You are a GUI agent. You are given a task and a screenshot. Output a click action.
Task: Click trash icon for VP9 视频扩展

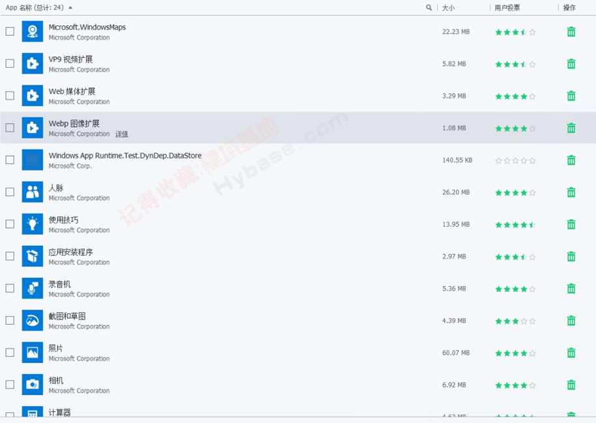pos(571,63)
